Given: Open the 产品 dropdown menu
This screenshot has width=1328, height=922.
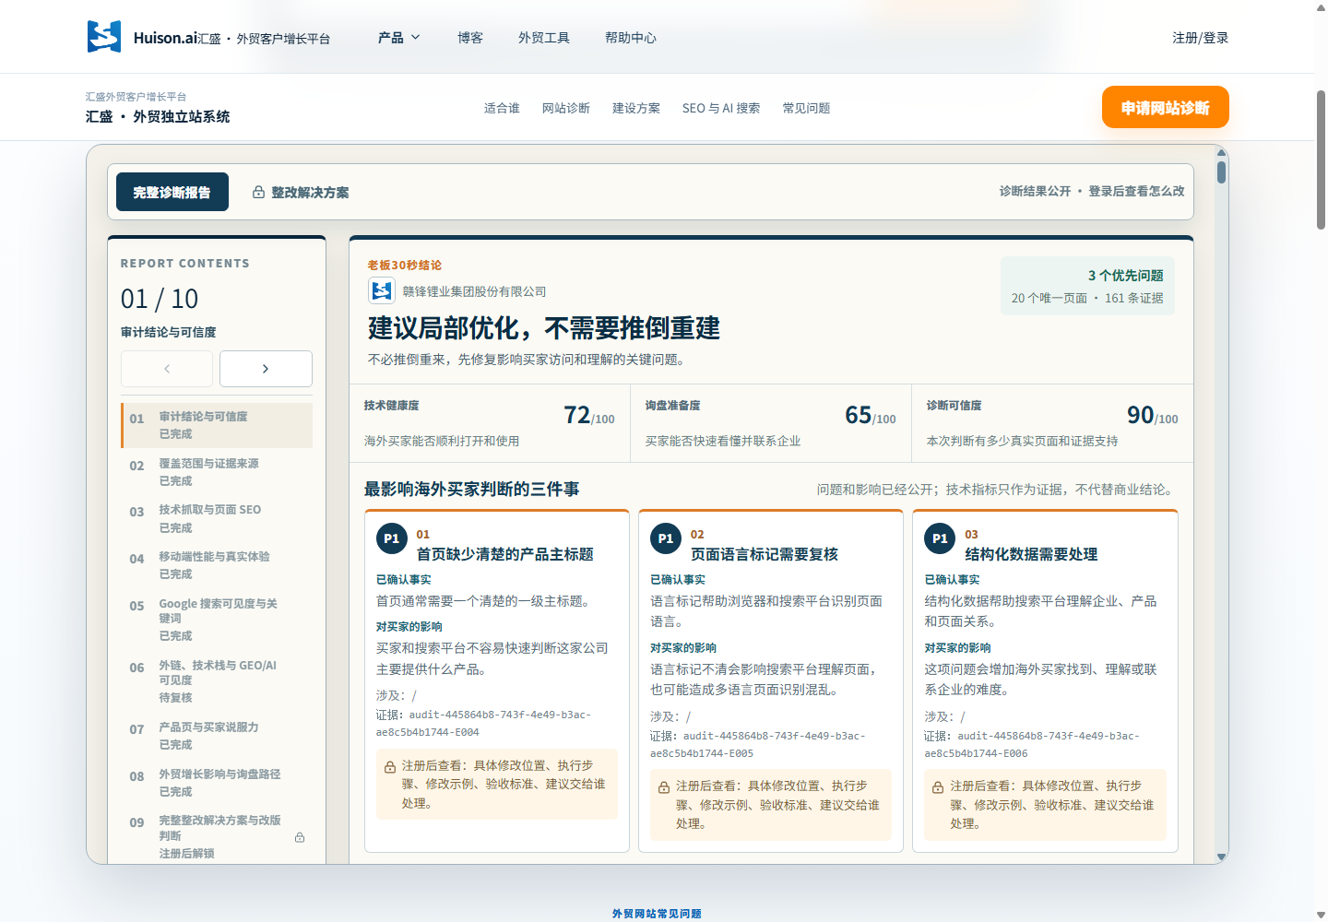Looking at the screenshot, I should pyautogui.click(x=399, y=38).
